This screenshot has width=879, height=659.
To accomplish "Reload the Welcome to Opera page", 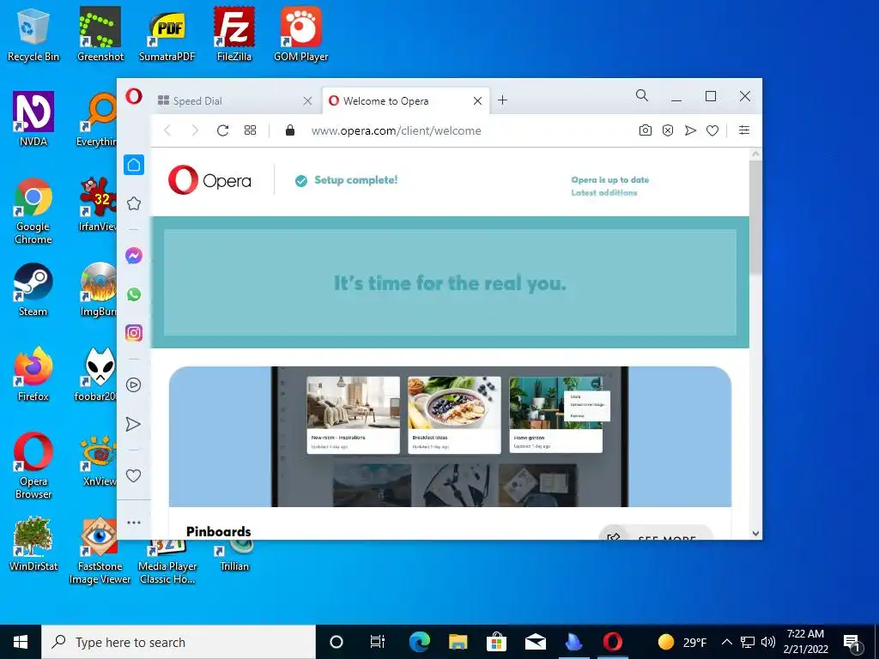I will pos(222,130).
